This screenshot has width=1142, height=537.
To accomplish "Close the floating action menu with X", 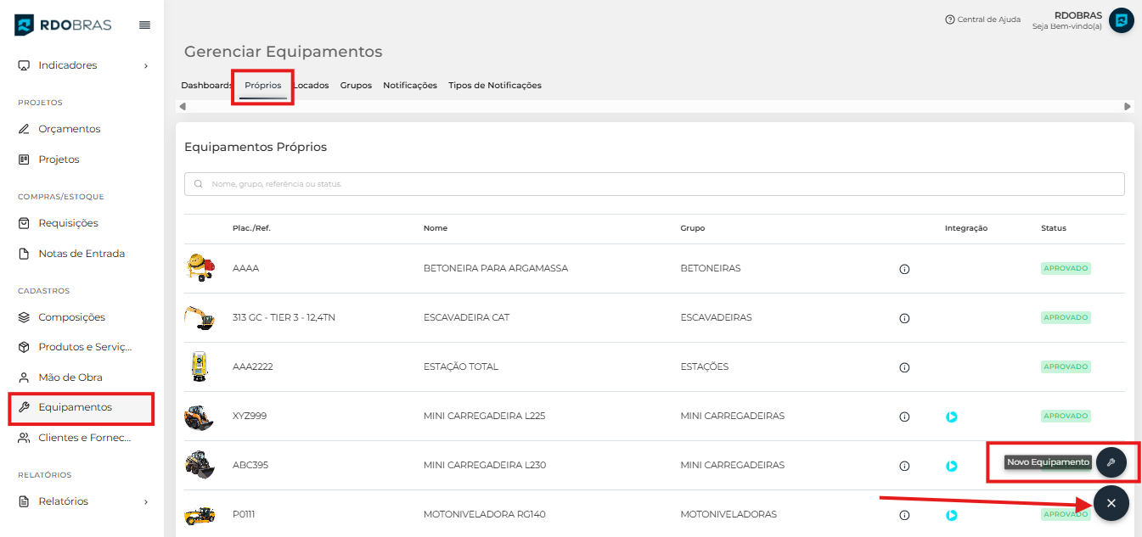I will click(x=1111, y=503).
